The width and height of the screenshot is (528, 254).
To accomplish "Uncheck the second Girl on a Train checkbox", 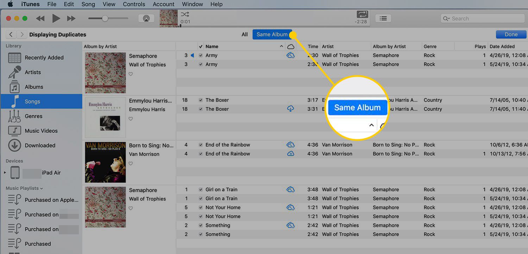I will [201, 198].
